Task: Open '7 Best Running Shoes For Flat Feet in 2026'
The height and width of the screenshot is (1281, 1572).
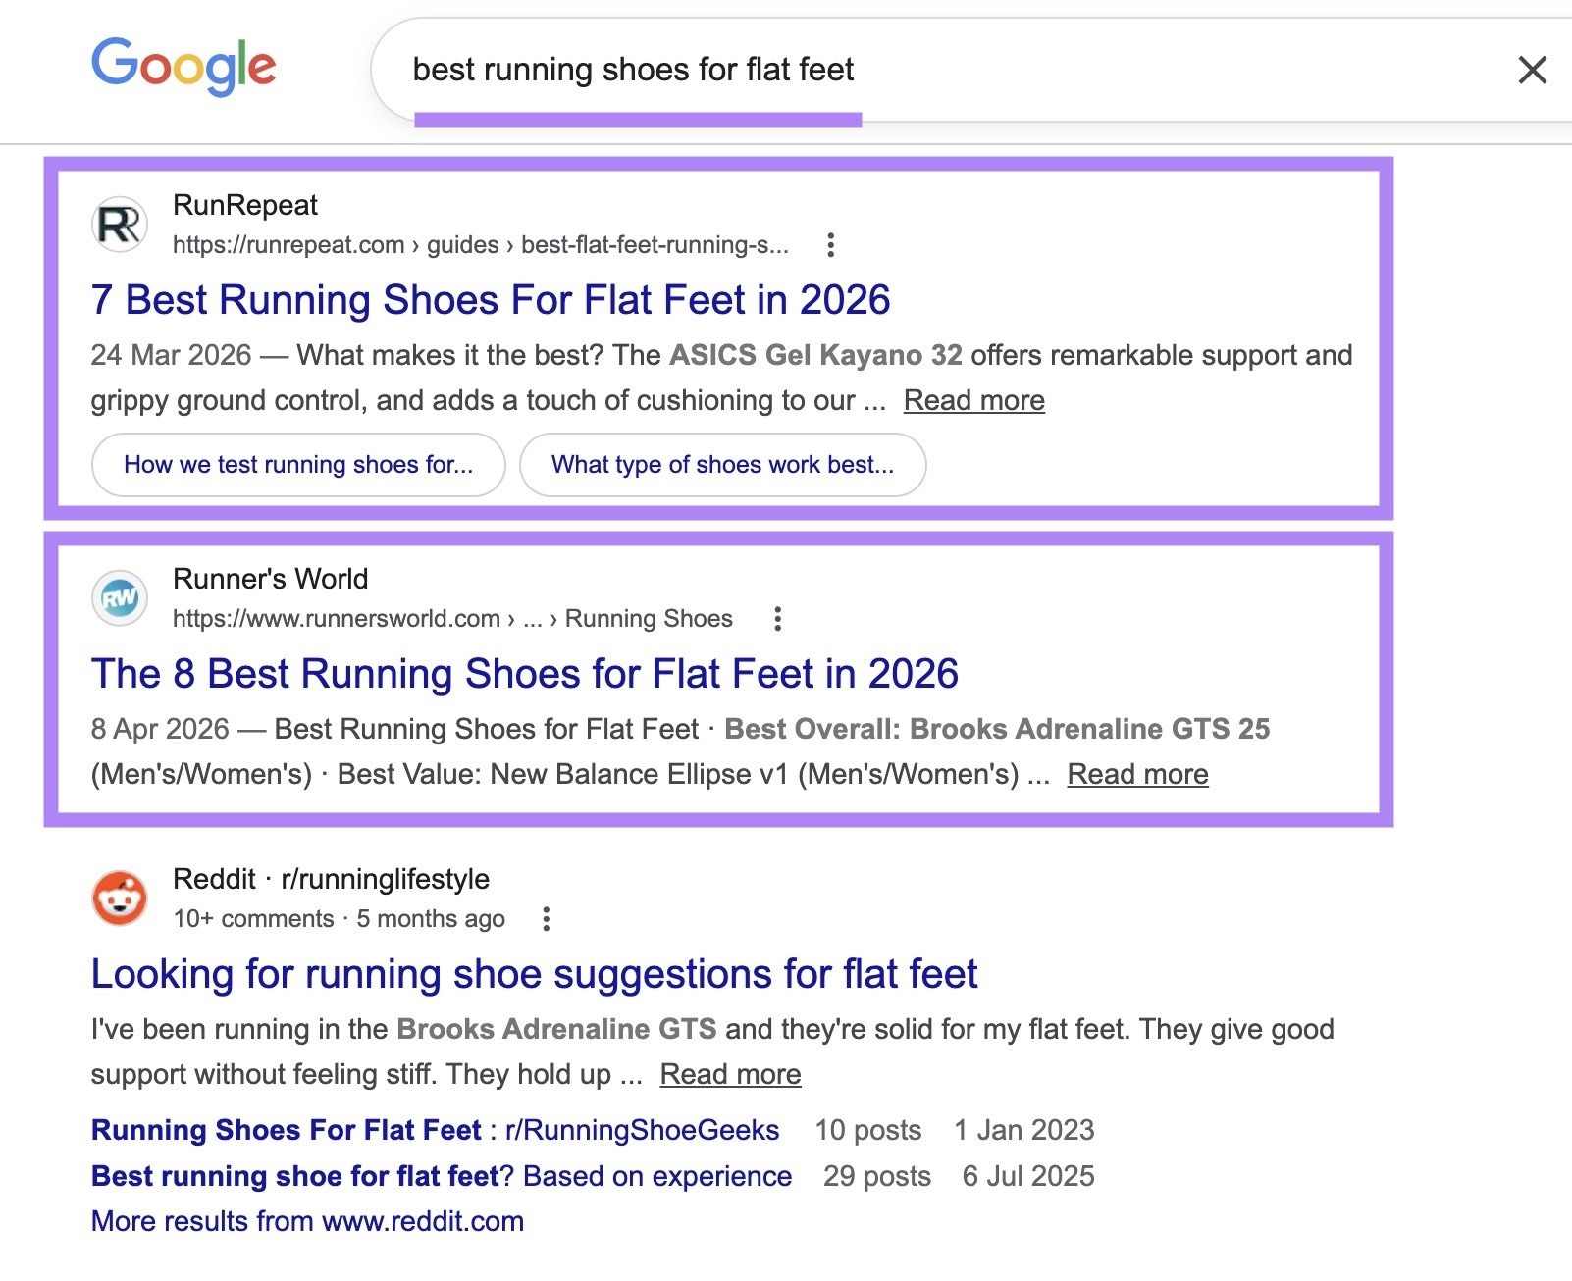Action: click(x=491, y=300)
